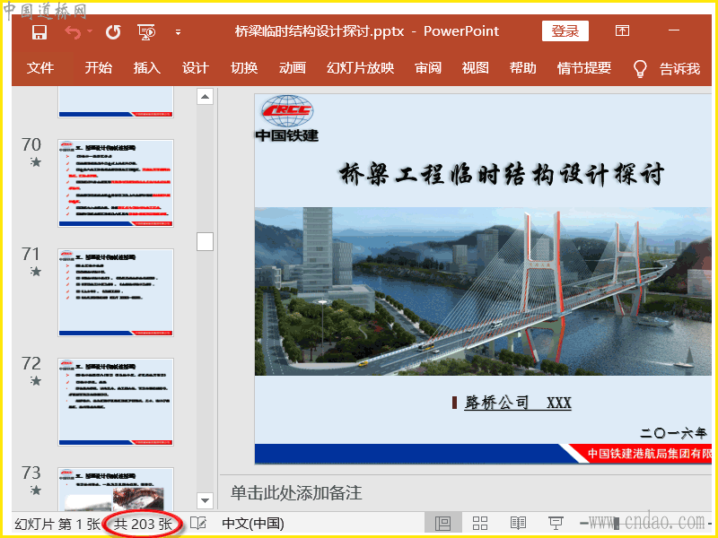Open the 审阅 ribbon tab
718x538 pixels.
click(x=428, y=68)
